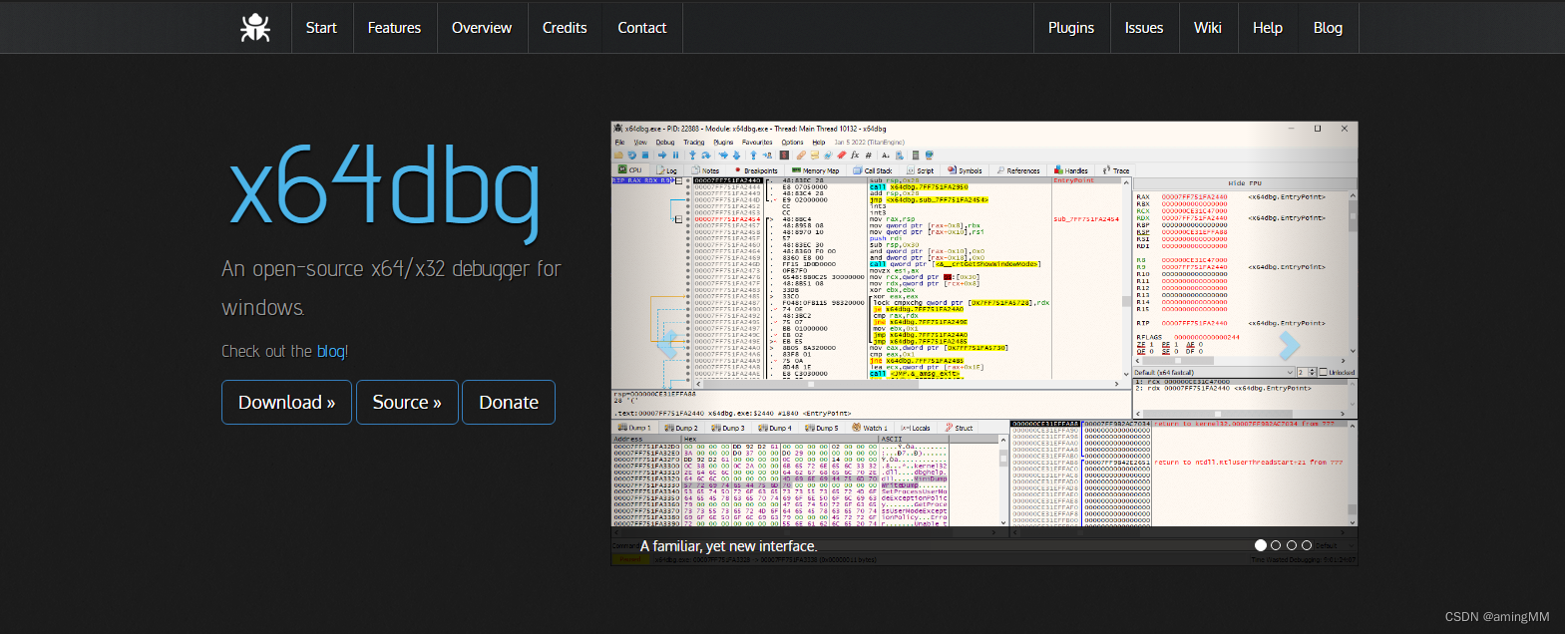
Task: Go to previous carousel slide arrow
Action: click(x=668, y=345)
